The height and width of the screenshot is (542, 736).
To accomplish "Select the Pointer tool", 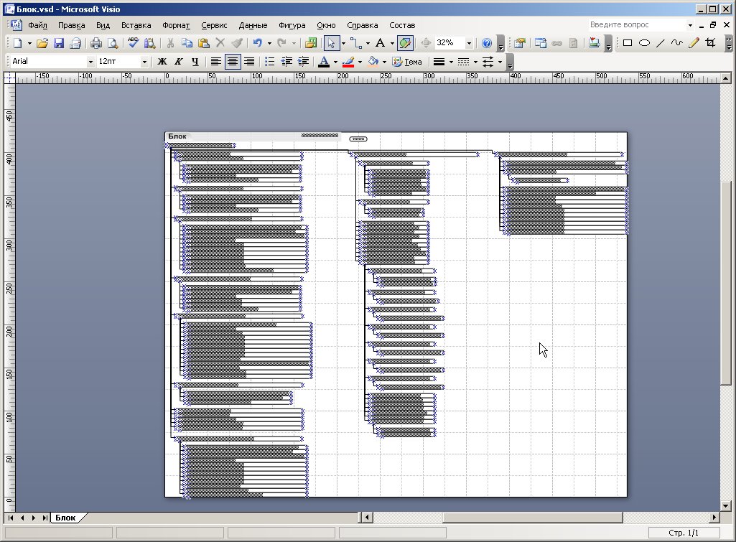I will click(332, 43).
